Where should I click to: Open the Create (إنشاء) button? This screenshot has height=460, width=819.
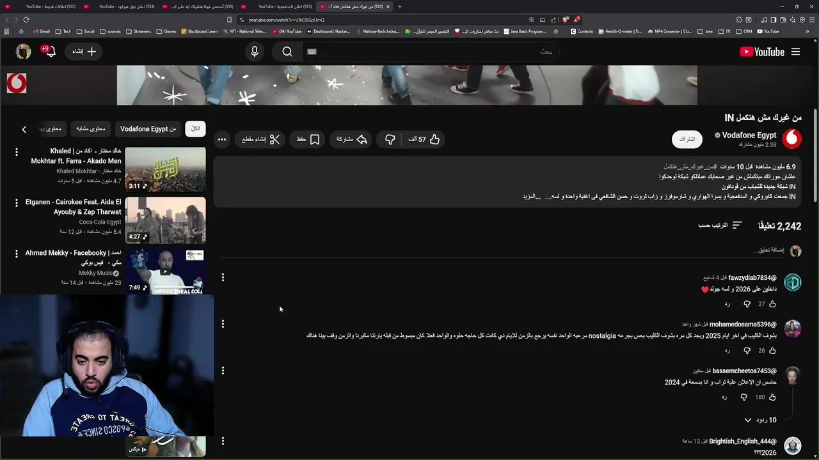[84, 52]
